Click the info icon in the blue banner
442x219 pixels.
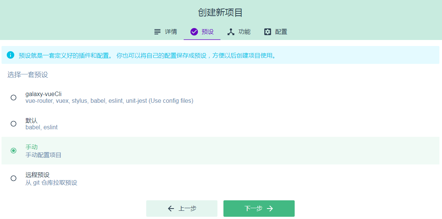point(11,55)
